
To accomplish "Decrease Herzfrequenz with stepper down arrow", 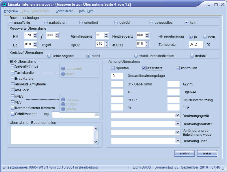I will pyautogui.click(x=147, y=37).
